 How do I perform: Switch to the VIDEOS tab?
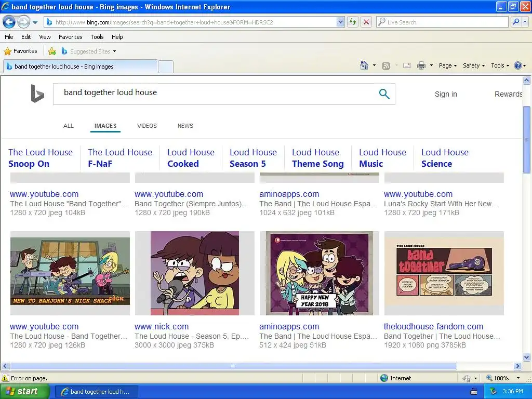point(147,126)
